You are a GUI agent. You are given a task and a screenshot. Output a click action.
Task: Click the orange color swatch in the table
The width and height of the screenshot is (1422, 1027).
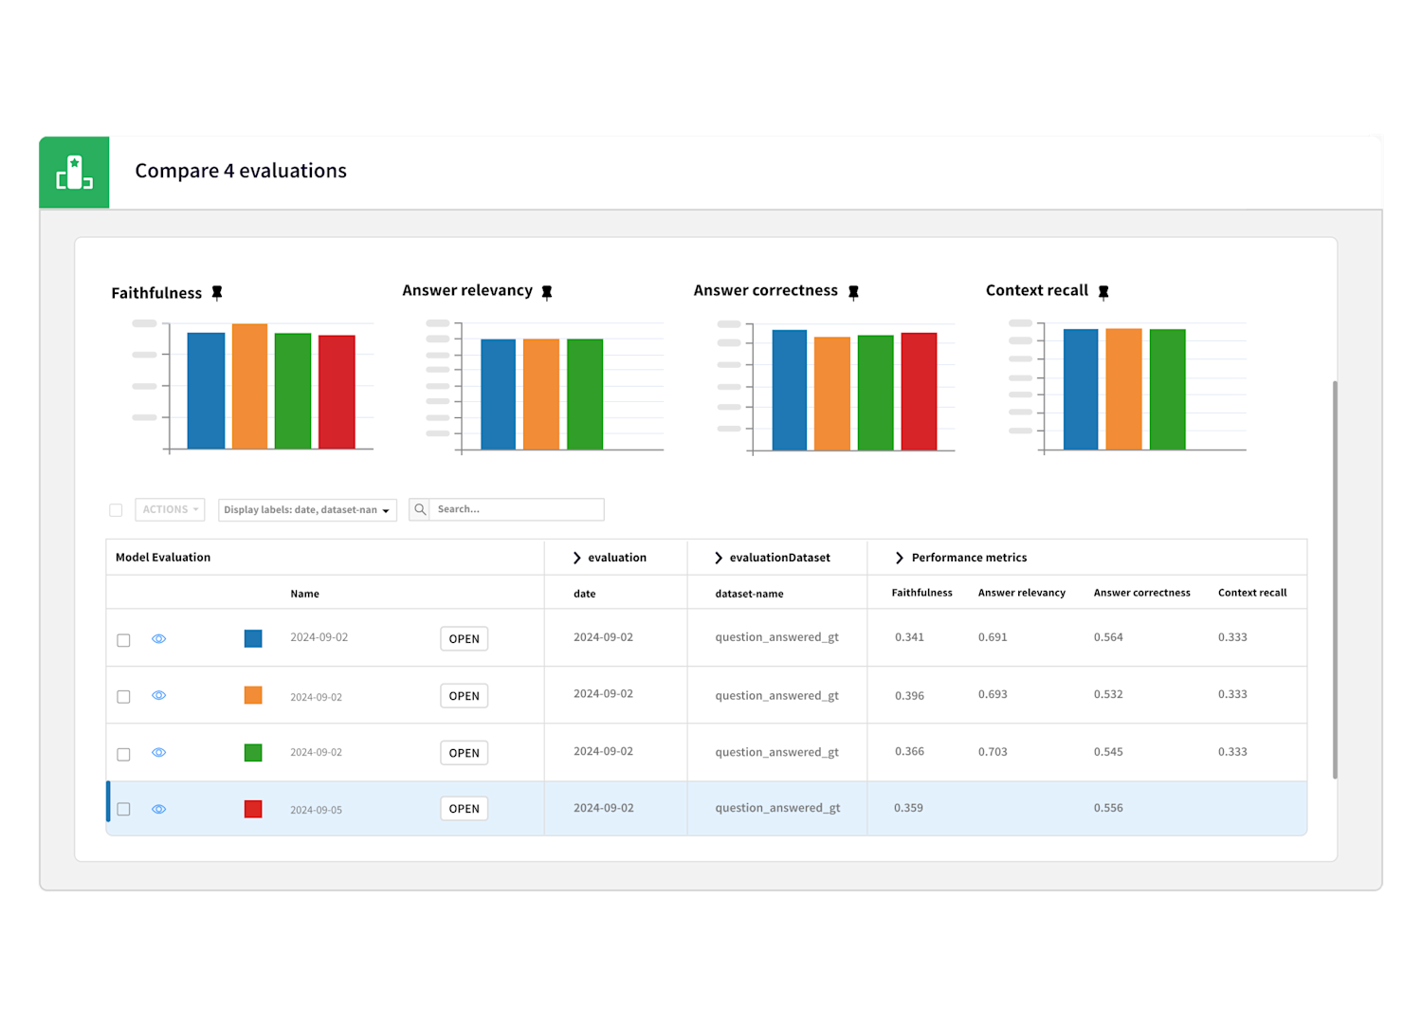tap(253, 695)
